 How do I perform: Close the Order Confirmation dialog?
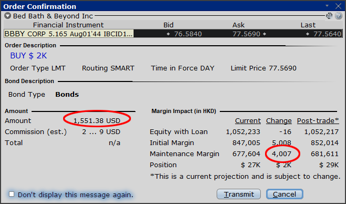coord(338,6)
